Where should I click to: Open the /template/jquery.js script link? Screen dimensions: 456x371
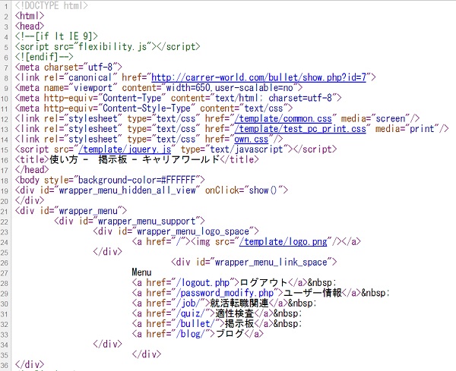click(125, 149)
